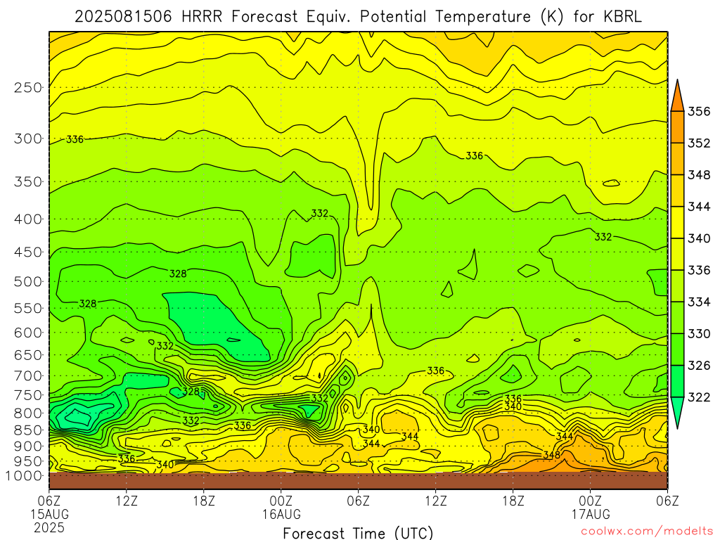The height and width of the screenshot is (540, 720).
Task: Click the 'Forecast Time (UTC)' axis label
Action: (358, 533)
